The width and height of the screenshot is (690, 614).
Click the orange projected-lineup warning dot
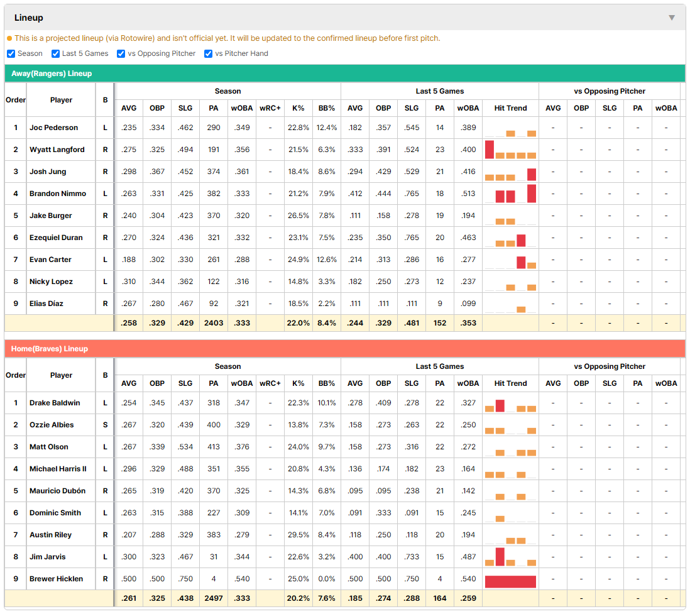9,38
